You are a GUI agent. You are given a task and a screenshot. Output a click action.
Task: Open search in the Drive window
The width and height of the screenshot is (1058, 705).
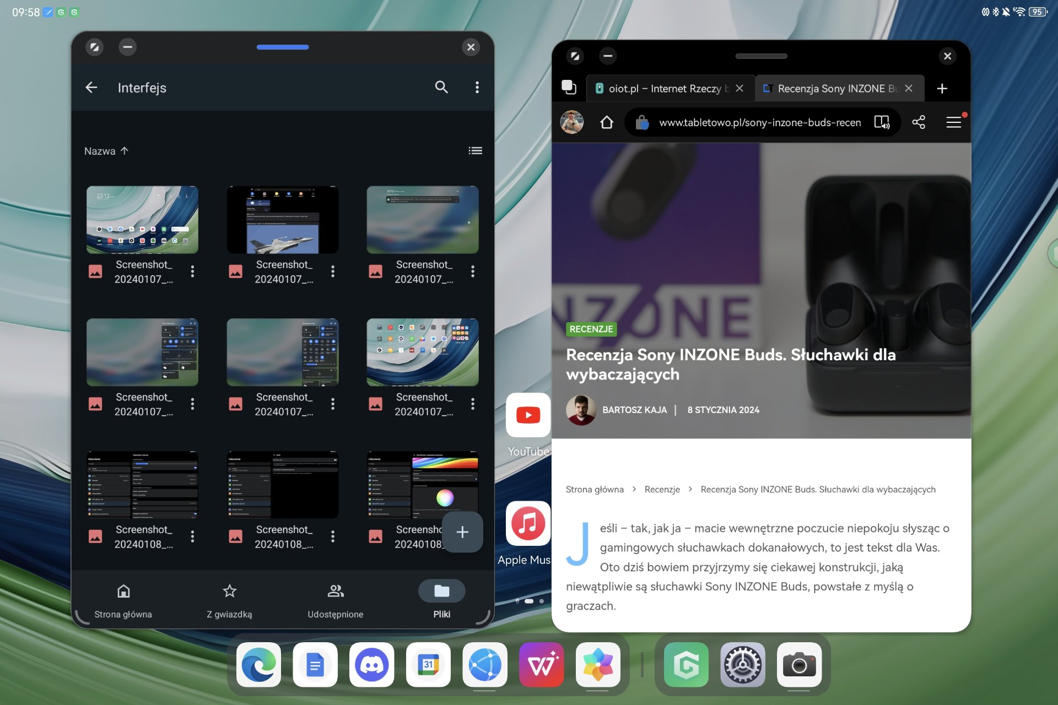point(441,87)
